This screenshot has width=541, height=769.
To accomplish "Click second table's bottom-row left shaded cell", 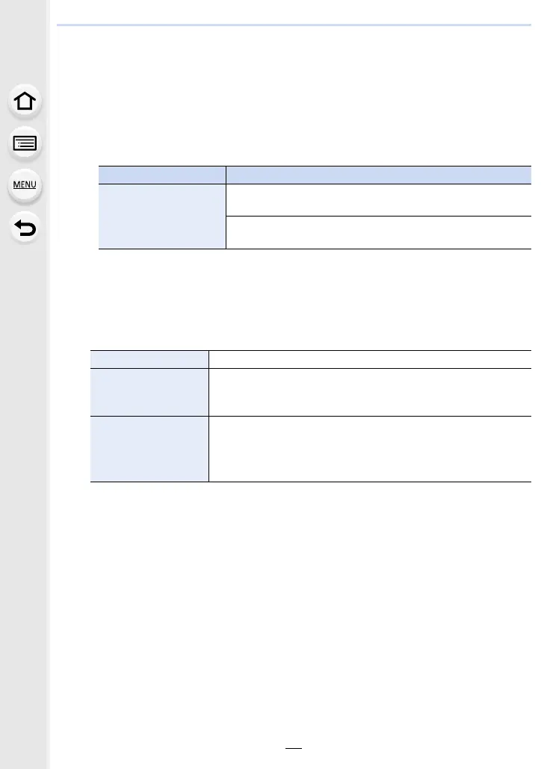I will (x=149, y=449).
